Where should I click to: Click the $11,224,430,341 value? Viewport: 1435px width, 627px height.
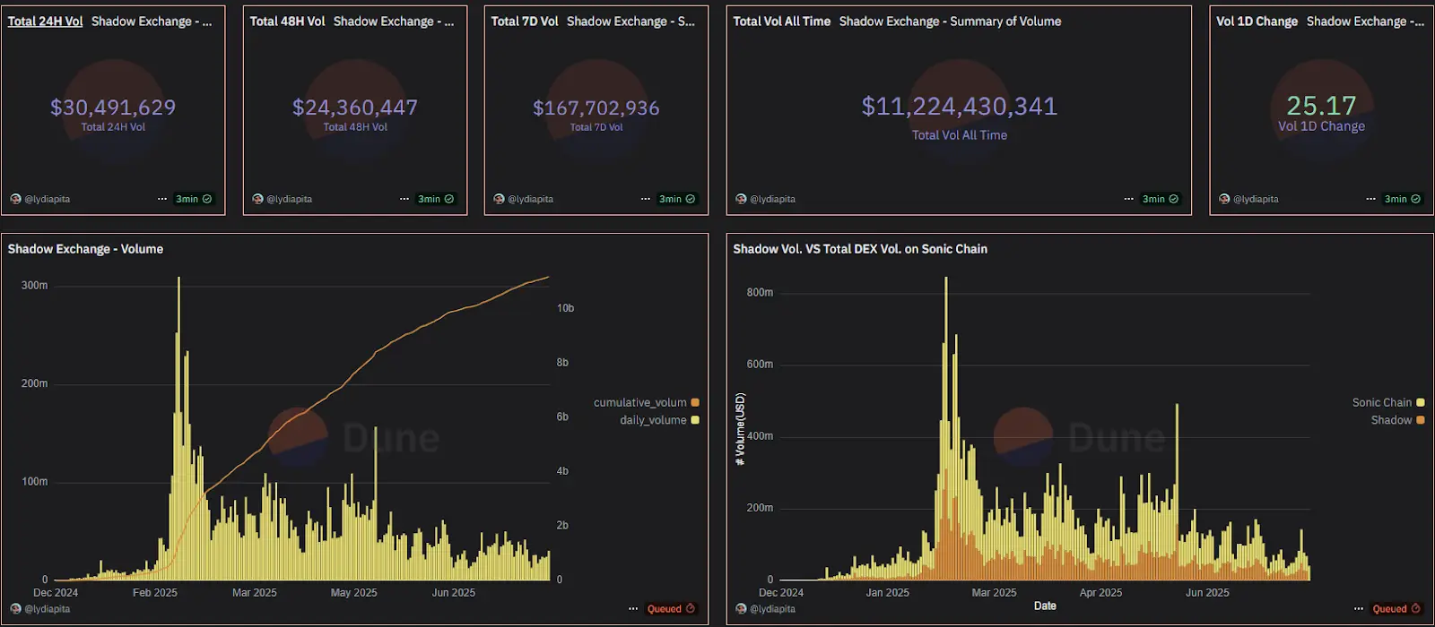click(960, 107)
